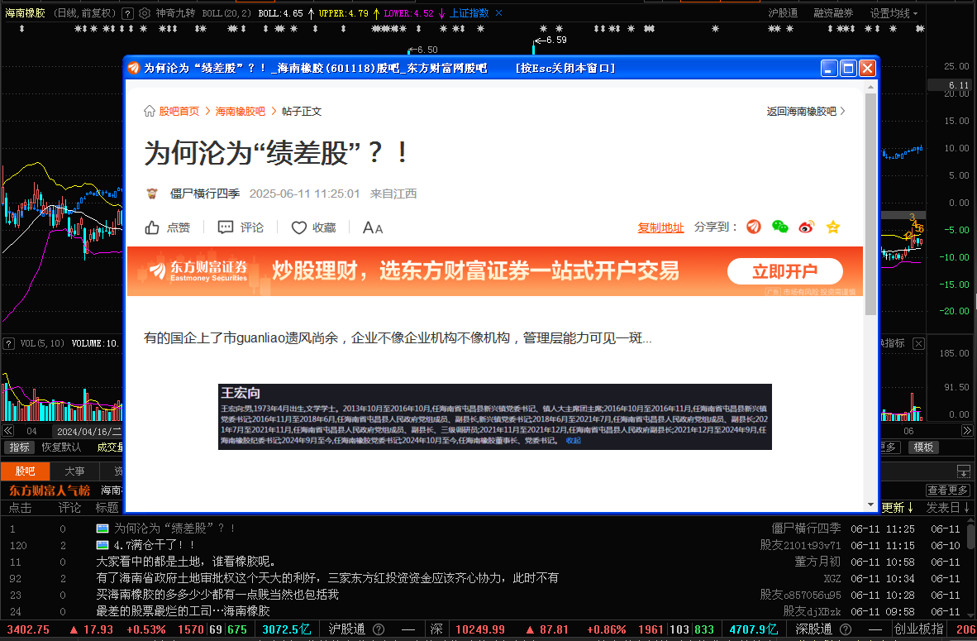Share post to Eastmoney red icon
This screenshot has height=641, width=977.
[x=754, y=227]
